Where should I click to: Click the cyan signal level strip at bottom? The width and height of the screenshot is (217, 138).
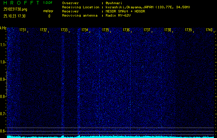110,137
